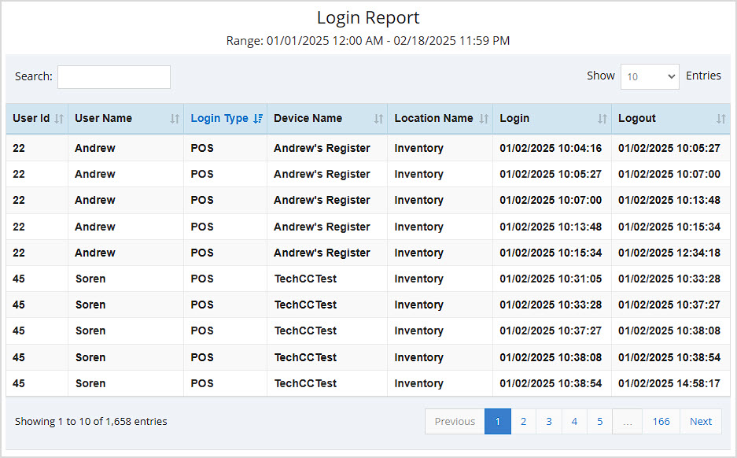
Task: Navigate to page 5
Action: point(599,422)
